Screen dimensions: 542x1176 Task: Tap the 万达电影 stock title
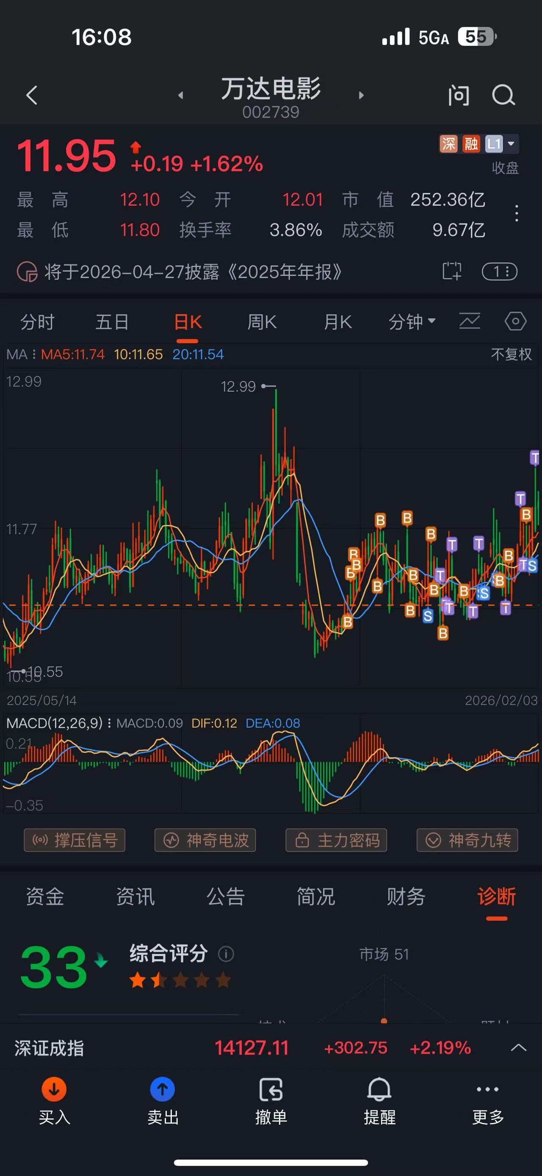[271, 88]
